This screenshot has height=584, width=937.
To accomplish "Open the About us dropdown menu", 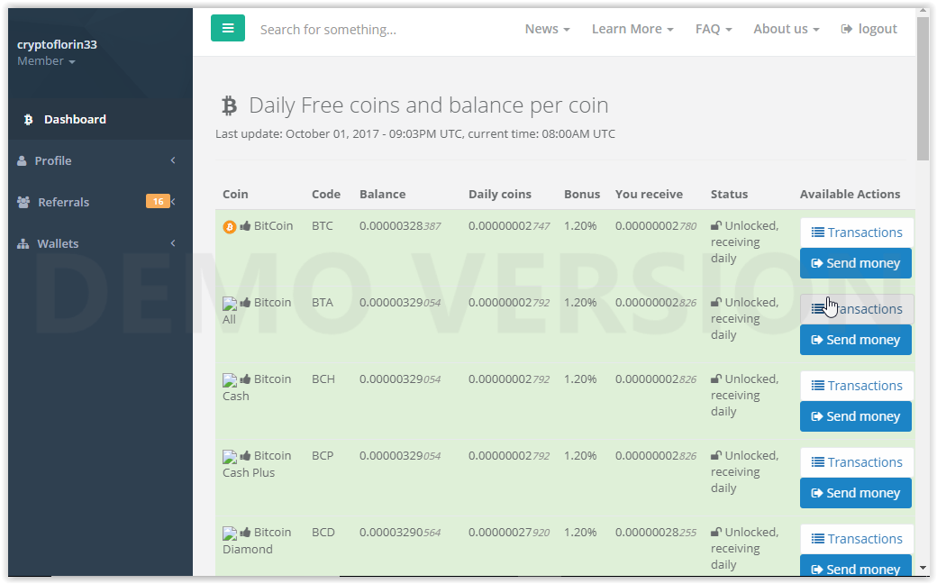I will [x=787, y=29].
